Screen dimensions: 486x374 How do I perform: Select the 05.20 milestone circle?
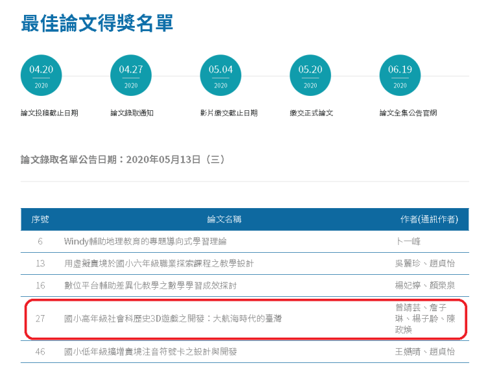(x=310, y=76)
